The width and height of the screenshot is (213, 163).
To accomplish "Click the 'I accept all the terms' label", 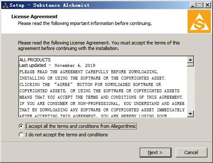I will 81,126.
